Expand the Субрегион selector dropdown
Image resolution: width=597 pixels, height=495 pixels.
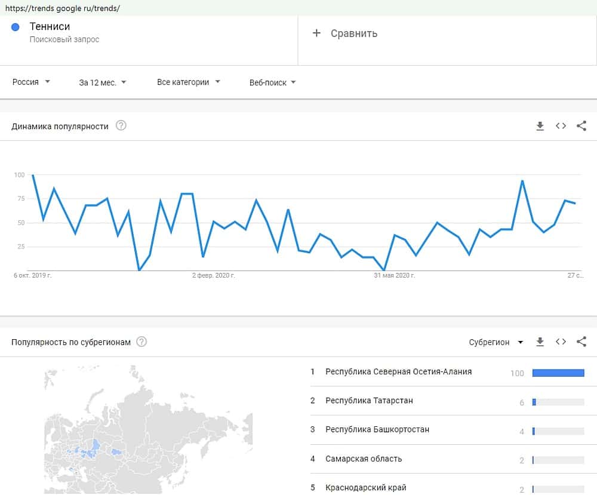point(496,342)
